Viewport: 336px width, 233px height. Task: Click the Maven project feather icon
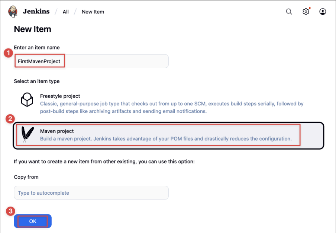pos(28,134)
